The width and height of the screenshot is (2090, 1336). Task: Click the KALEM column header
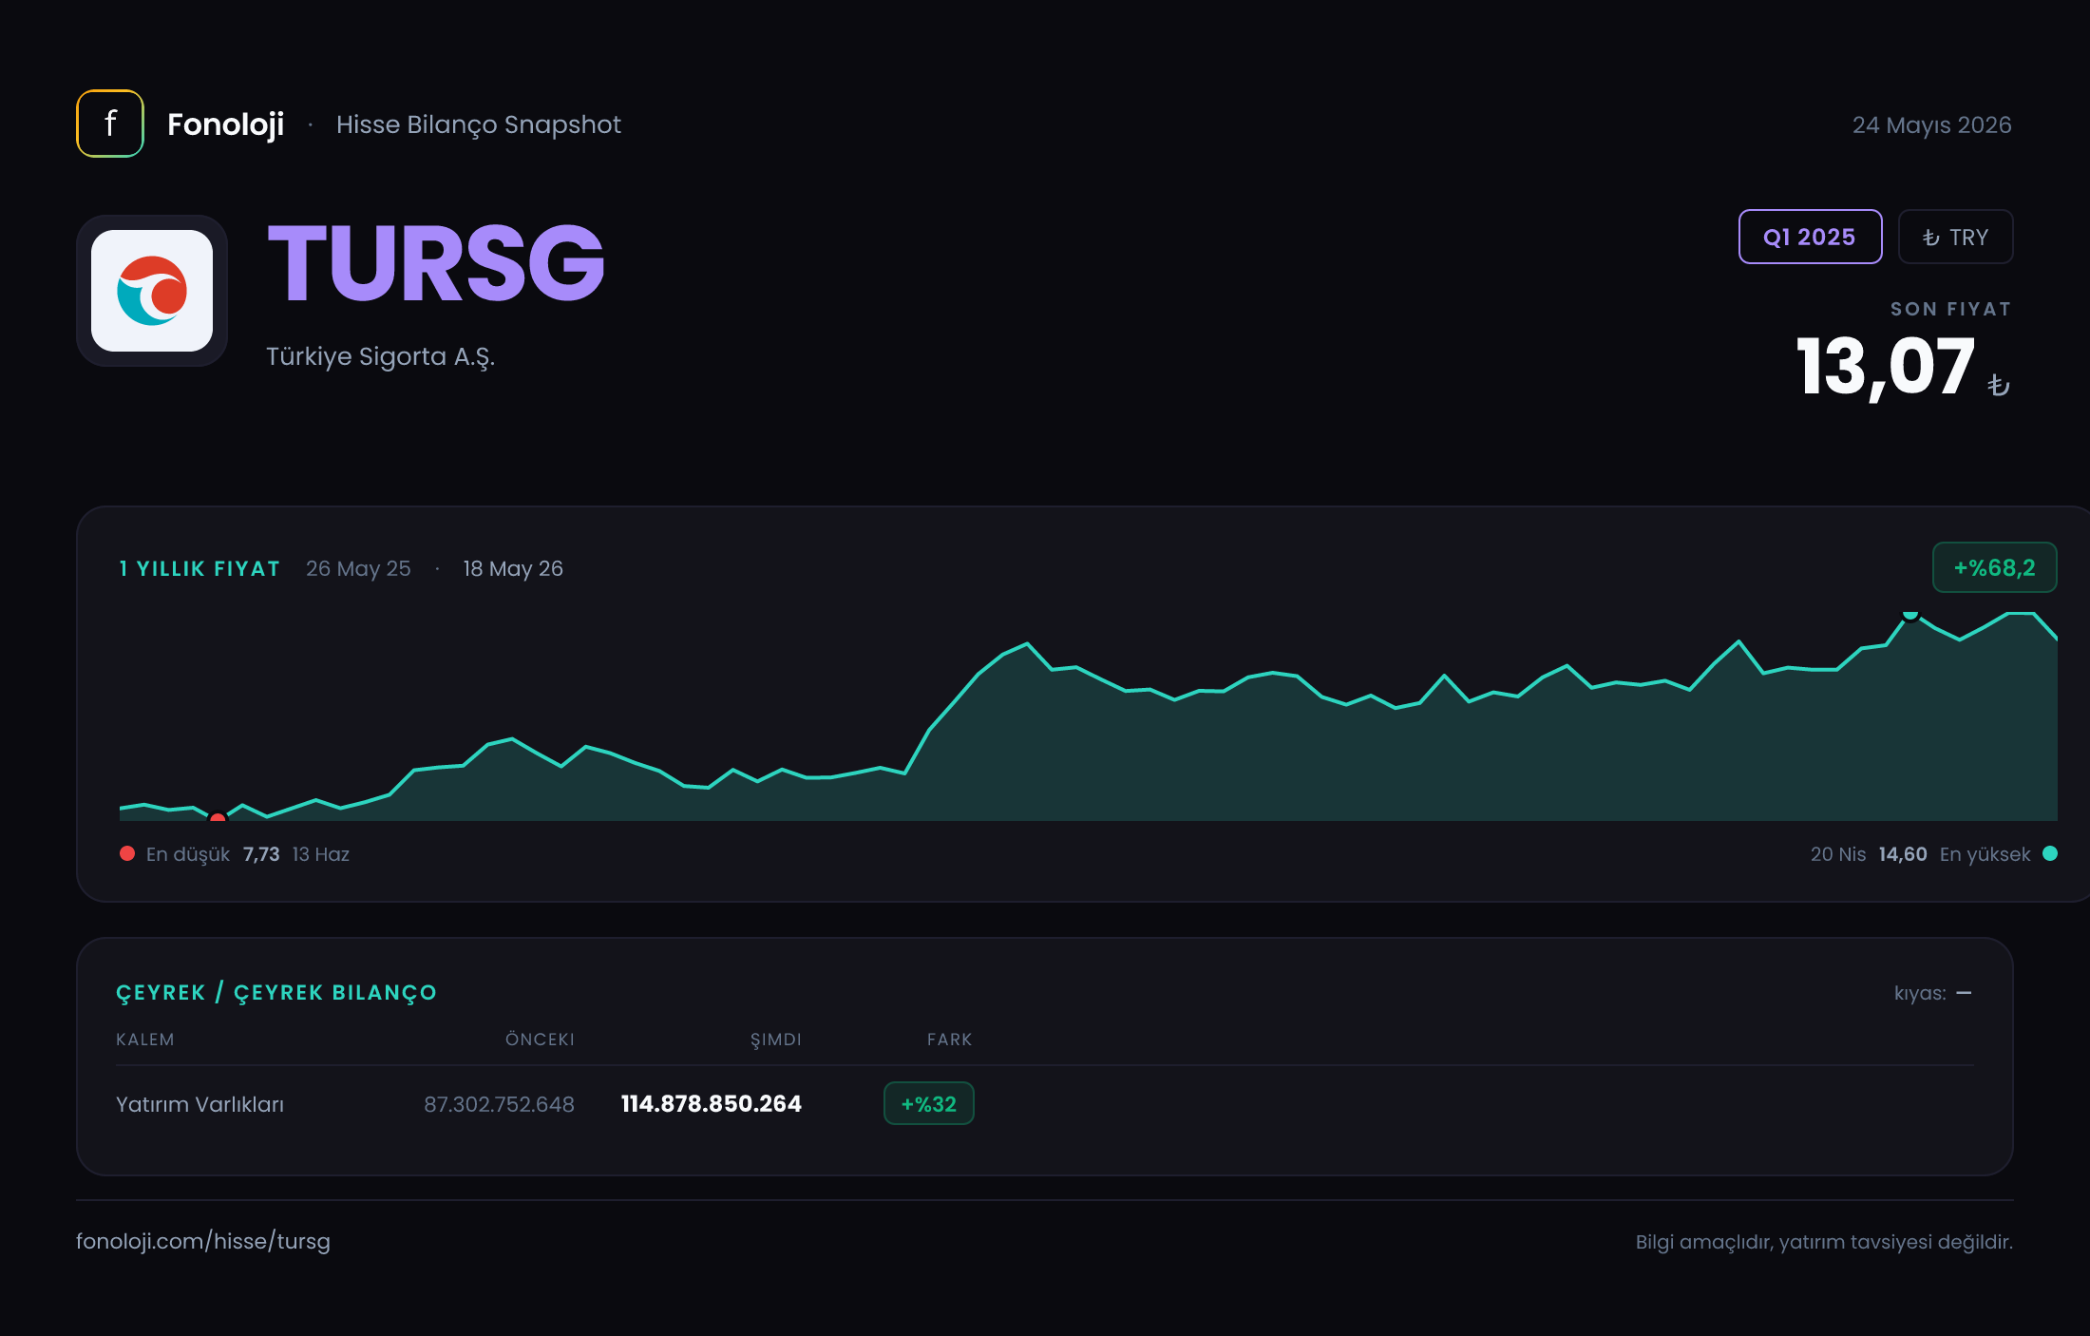coord(145,1040)
